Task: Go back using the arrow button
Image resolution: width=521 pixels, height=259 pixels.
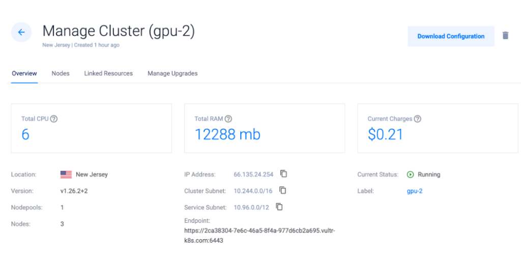Action: [x=21, y=32]
